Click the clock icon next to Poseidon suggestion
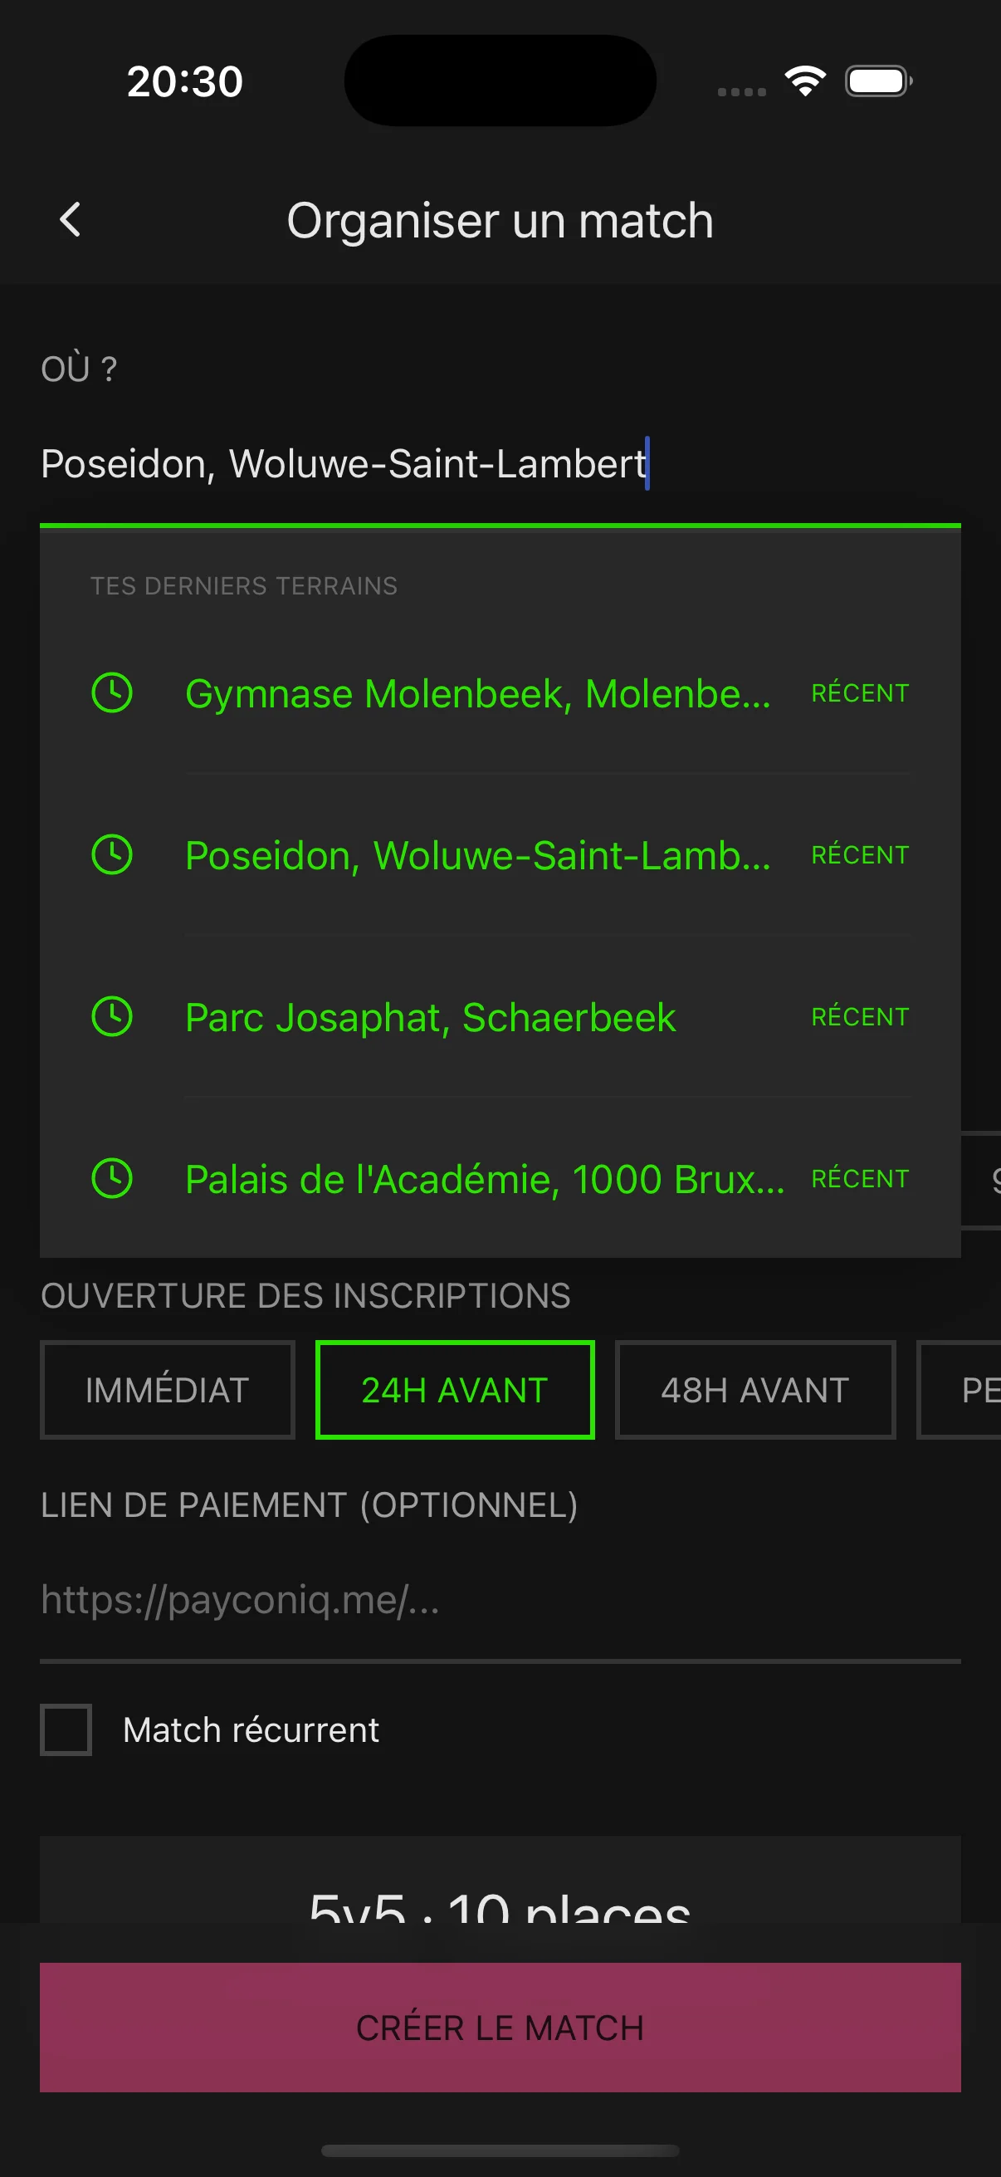 112,854
